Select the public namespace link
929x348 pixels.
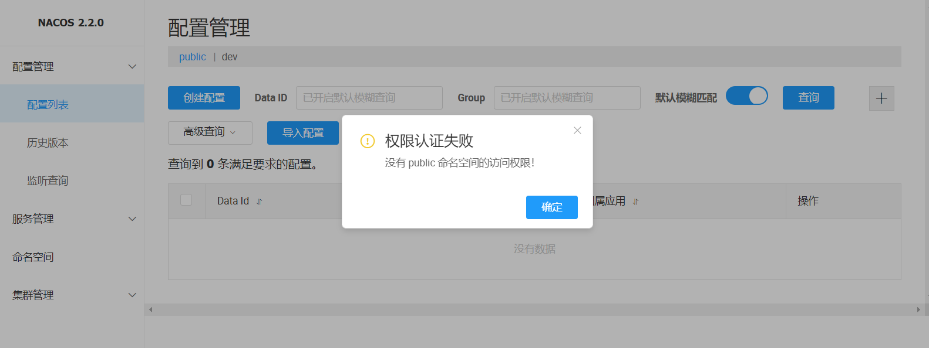coord(193,57)
